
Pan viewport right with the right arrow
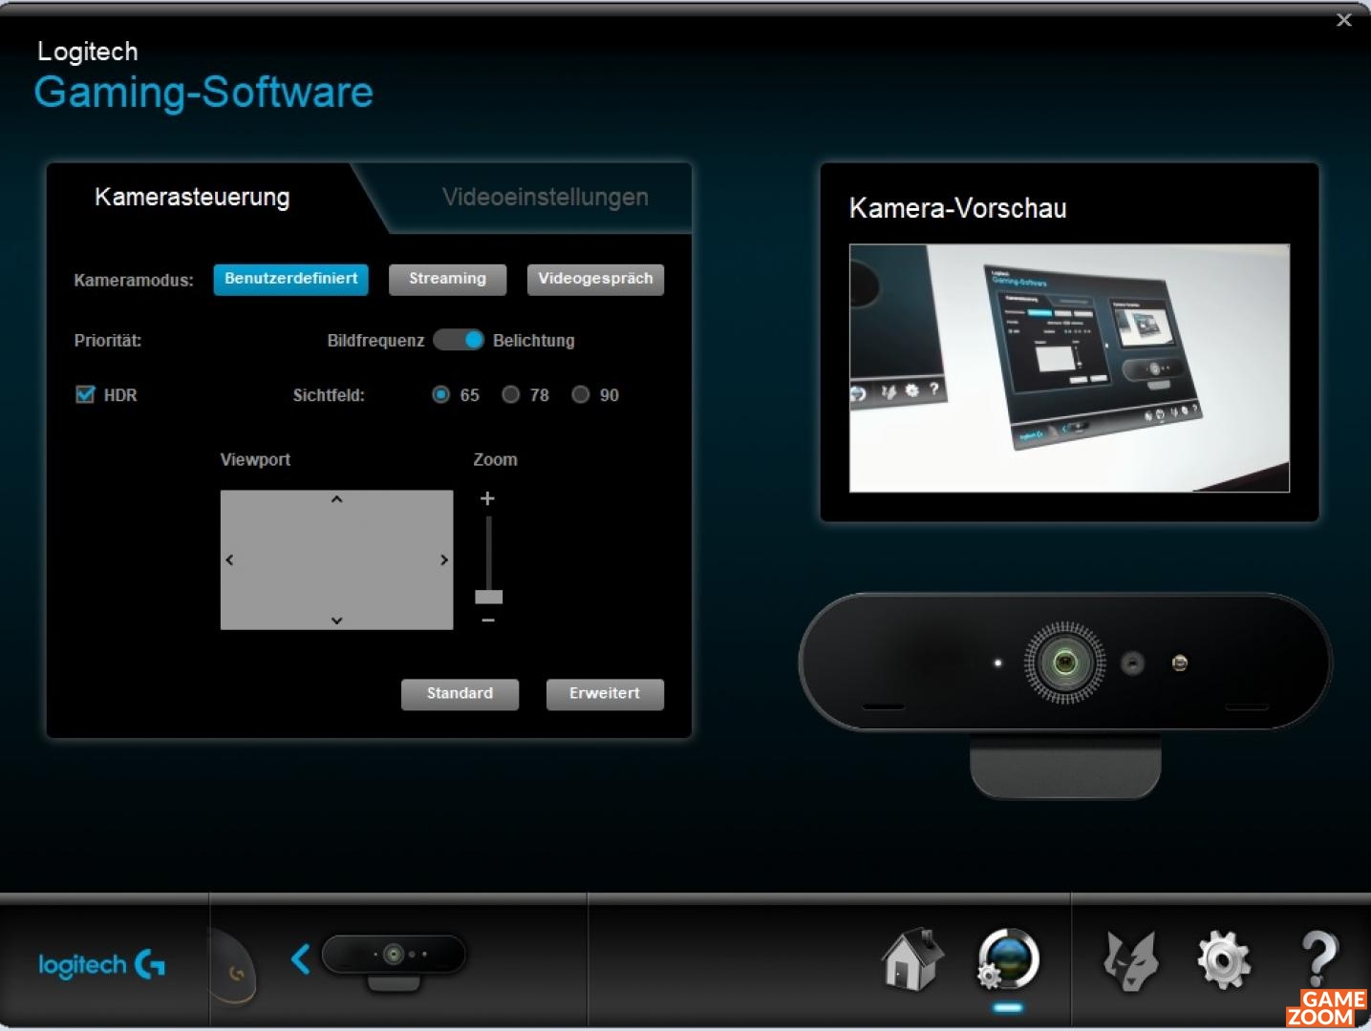point(444,559)
